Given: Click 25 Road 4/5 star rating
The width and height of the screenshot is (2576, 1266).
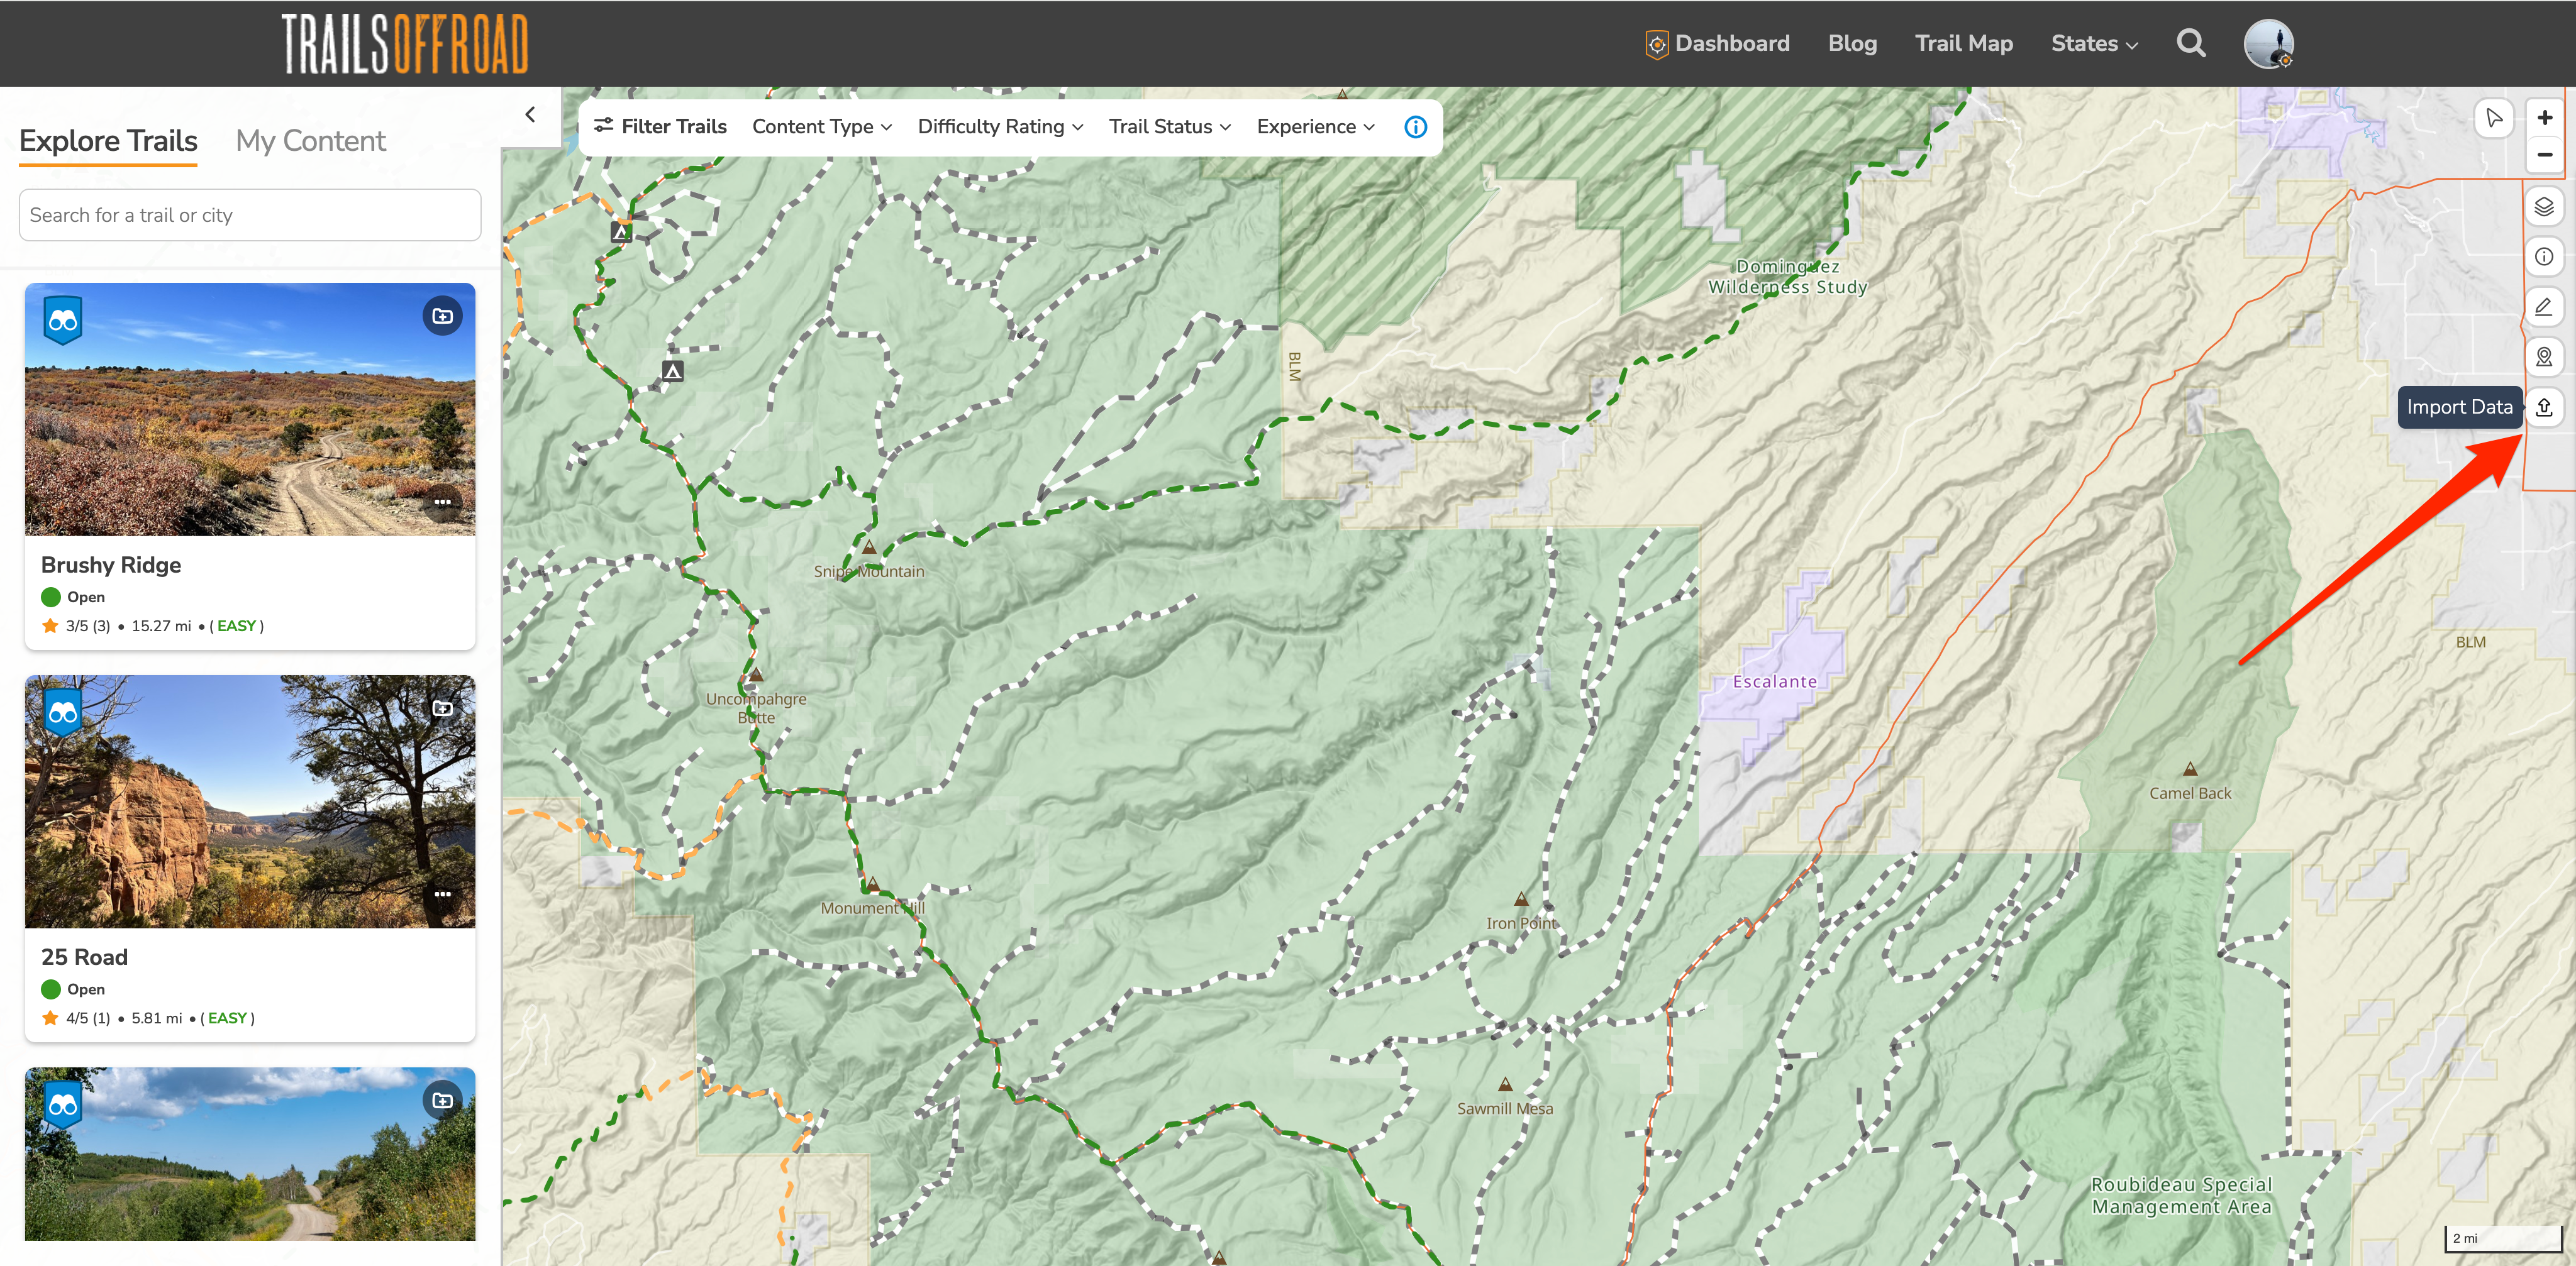Looking at the screenshot, I should tap(76, 1018).
